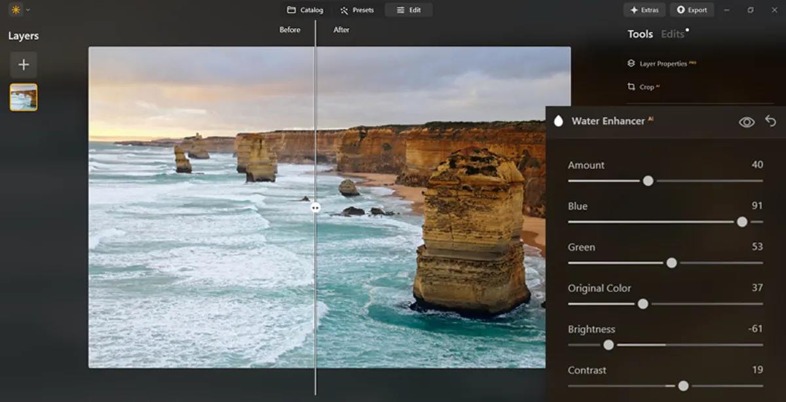The image size is (786, 402).
Task: Open the Presets browser
Action: [x=356, y=9]
